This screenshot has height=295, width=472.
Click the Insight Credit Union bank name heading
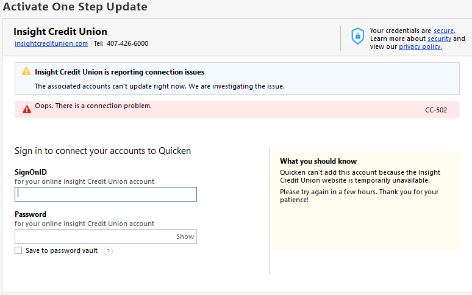pos(60,32)
